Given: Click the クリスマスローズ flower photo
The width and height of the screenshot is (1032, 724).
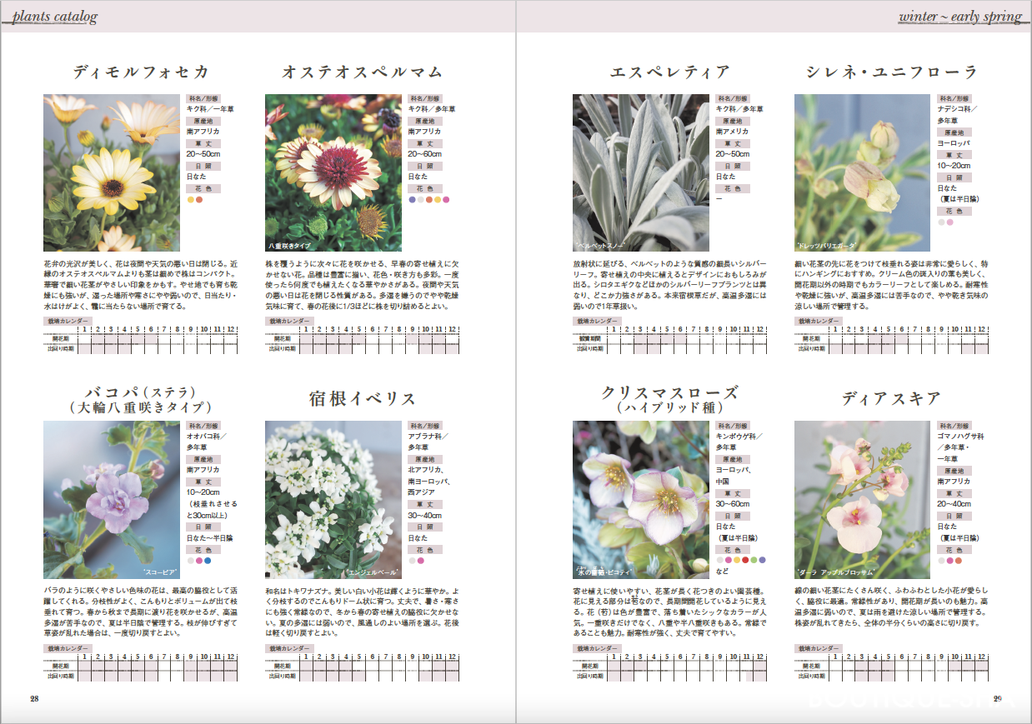Looking at the screenshot, I should coord(641,500).
